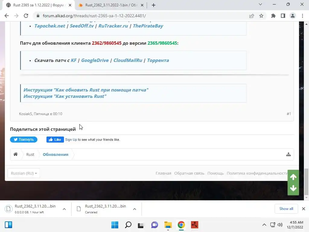Download the patch via Торрента link

click(158, 60)
